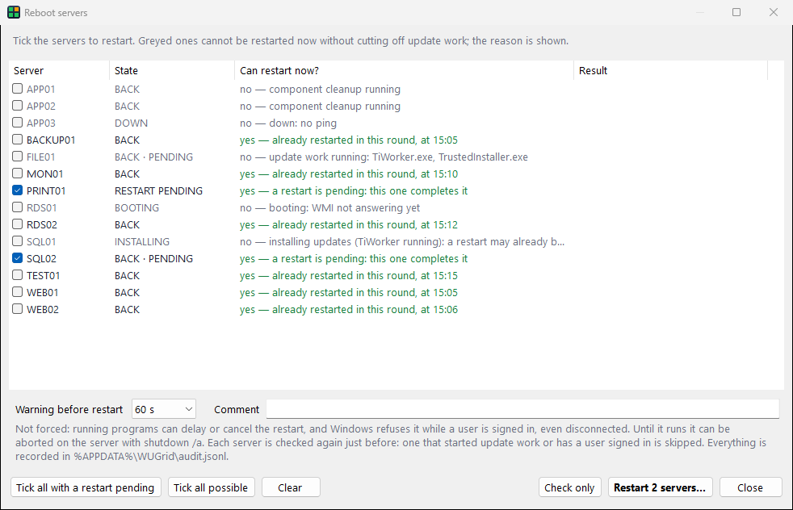Tick the FILE01 checkbox

18,157
